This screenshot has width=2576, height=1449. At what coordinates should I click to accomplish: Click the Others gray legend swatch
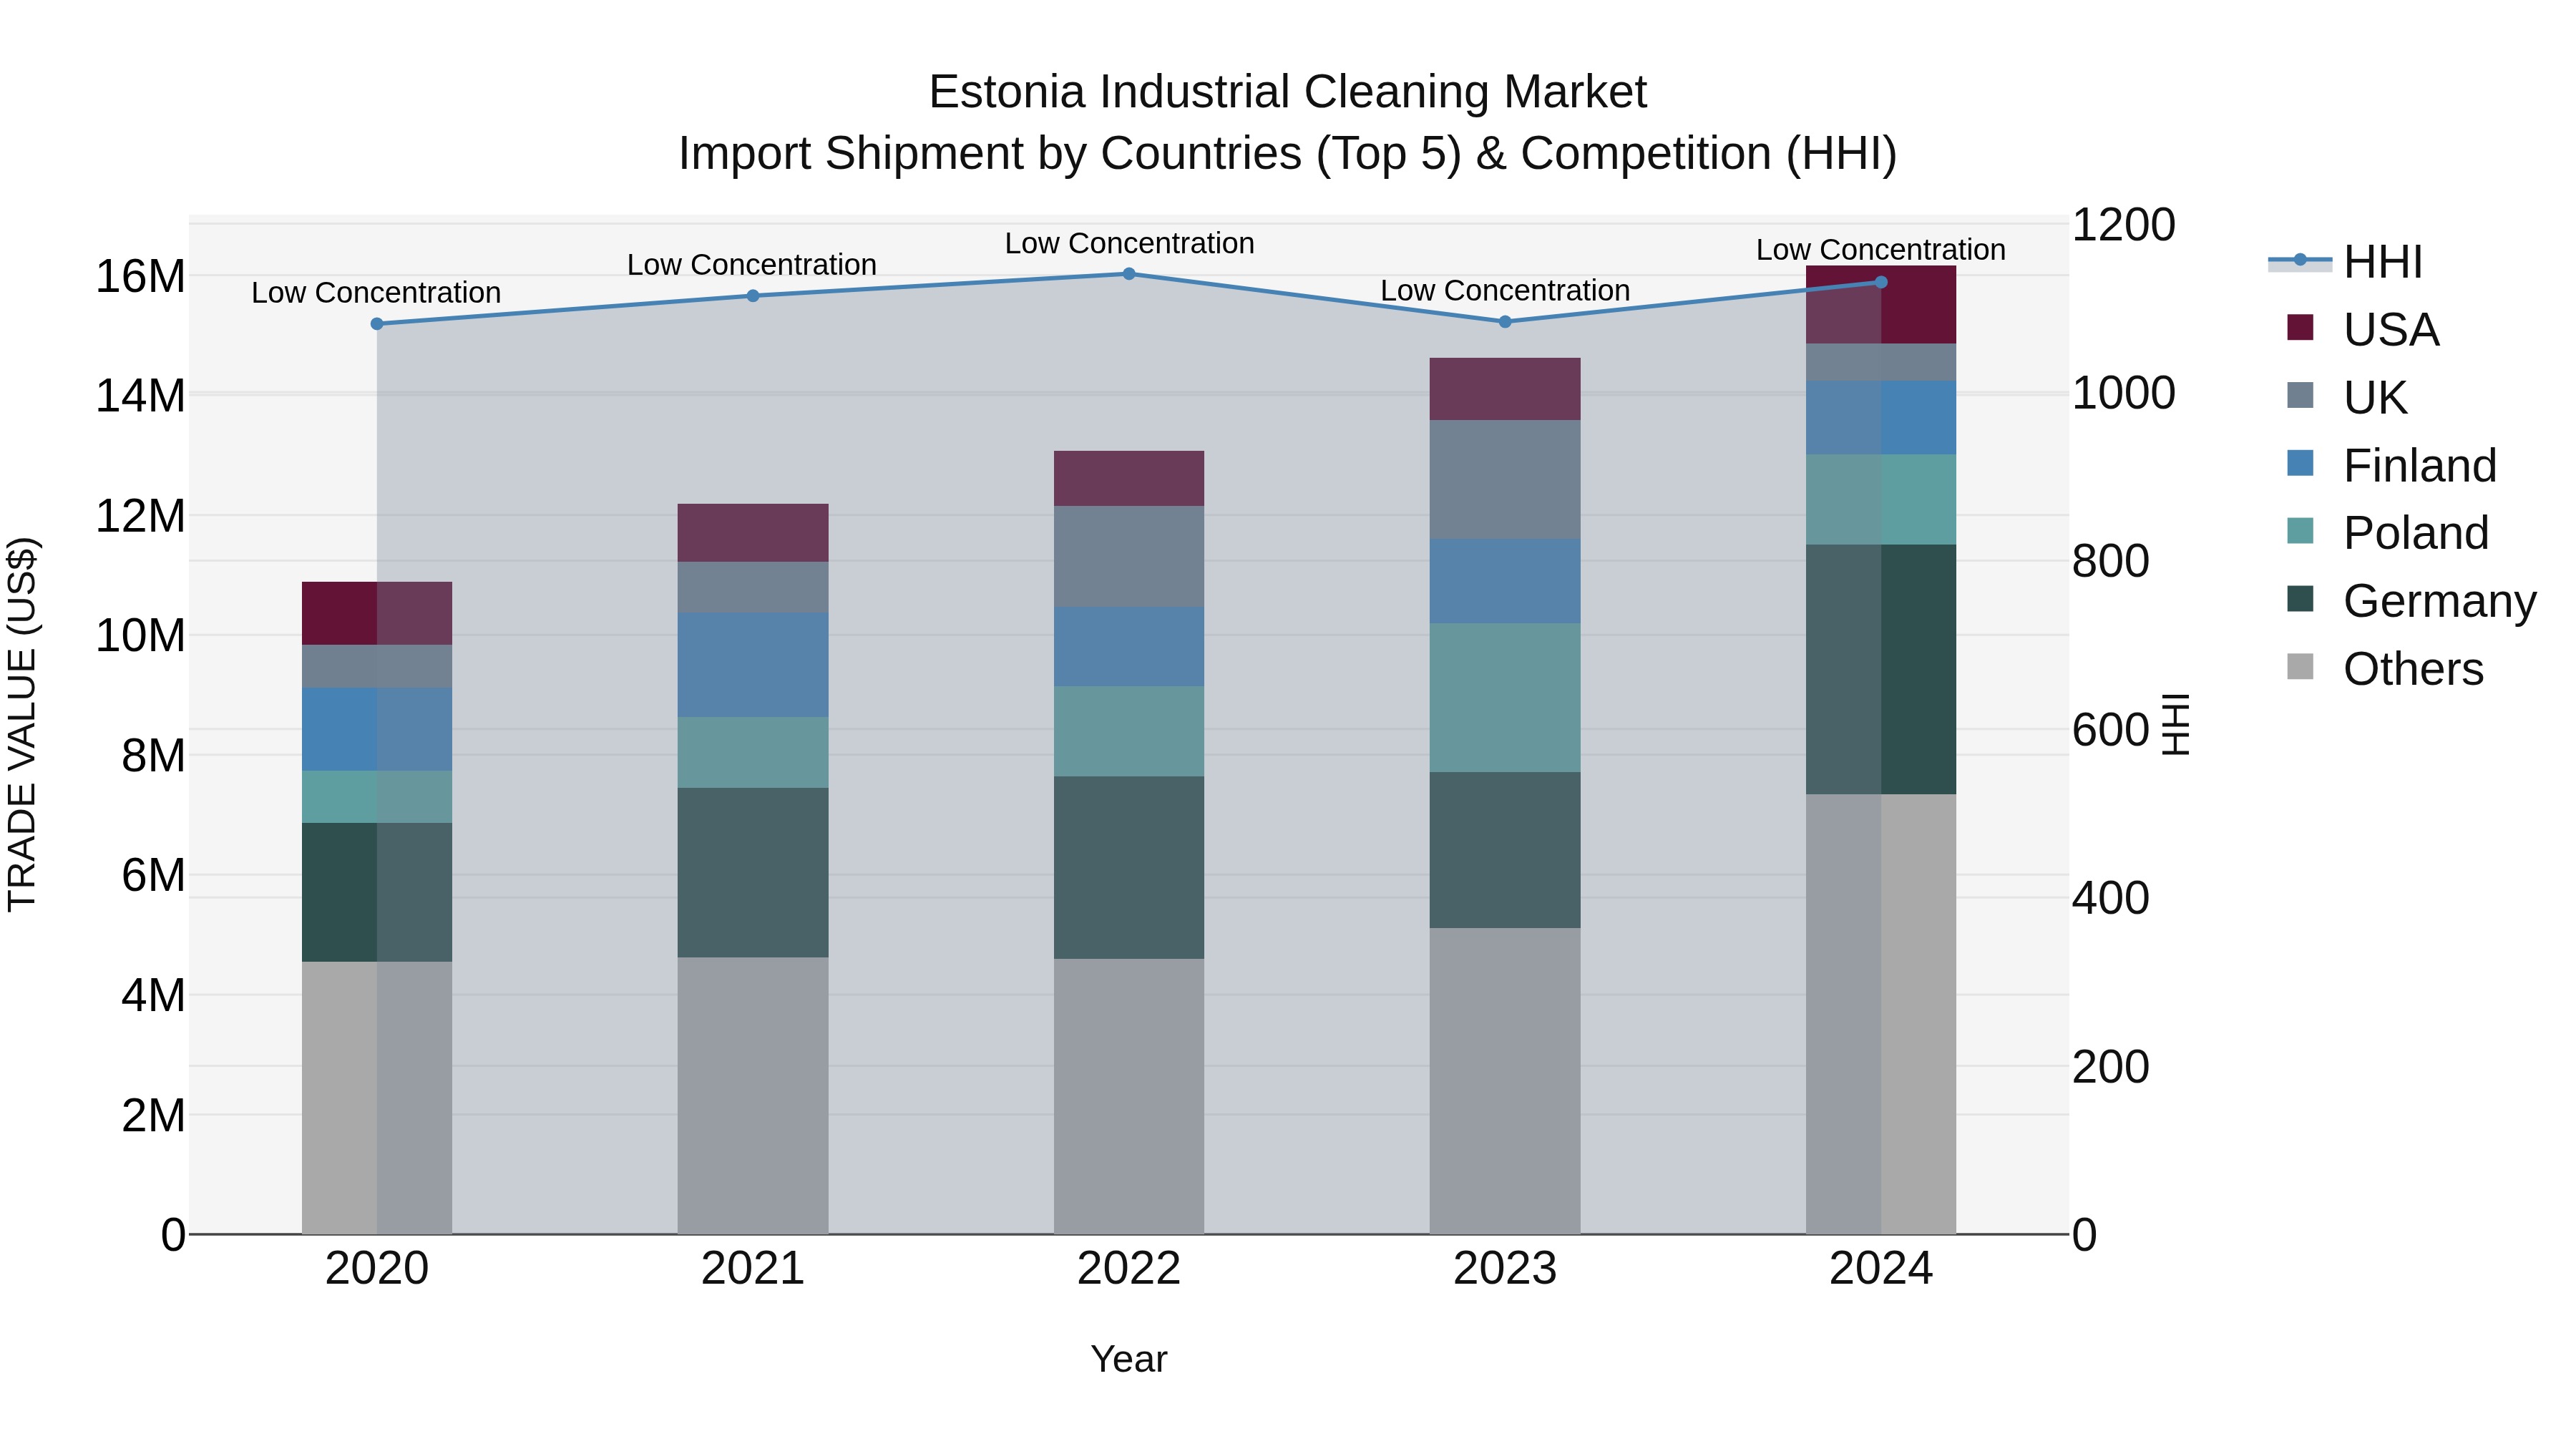(2300, 666)
